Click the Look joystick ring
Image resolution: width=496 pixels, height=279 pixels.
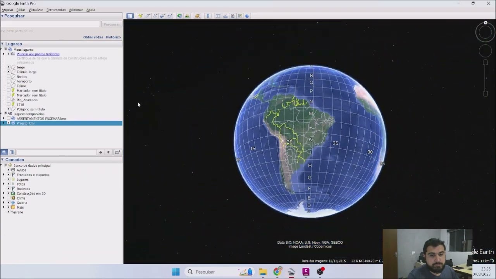coord(485,32)
